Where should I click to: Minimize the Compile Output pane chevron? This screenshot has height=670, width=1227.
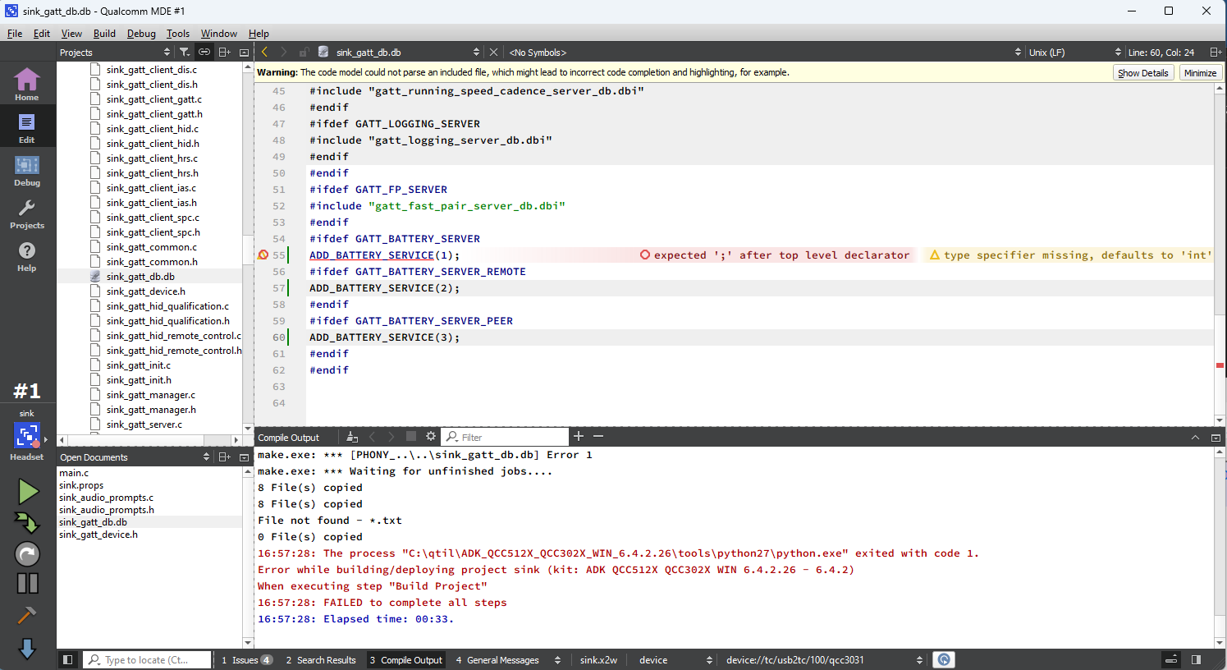(x=1195, y=438)
